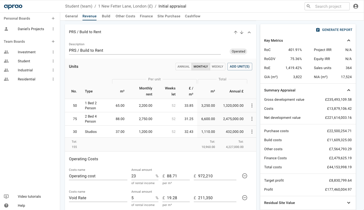Open the user account avatar menu
This screenshot has height=210, width=364.
[355, 6]
